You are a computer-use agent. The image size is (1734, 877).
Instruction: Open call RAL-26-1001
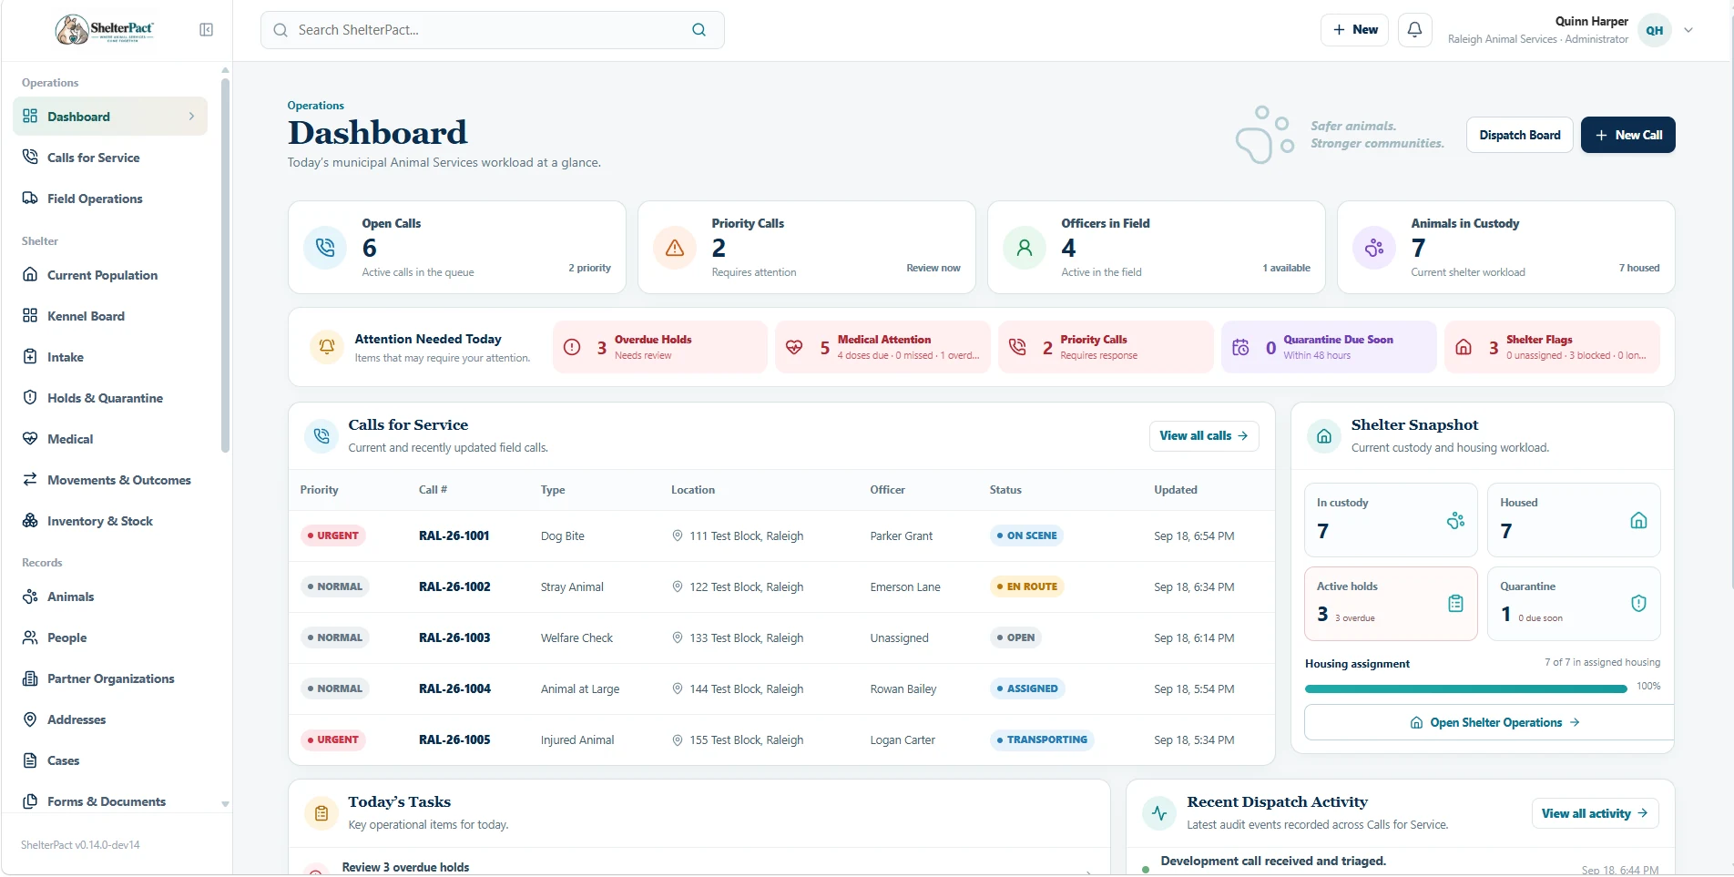click(454, 535)
